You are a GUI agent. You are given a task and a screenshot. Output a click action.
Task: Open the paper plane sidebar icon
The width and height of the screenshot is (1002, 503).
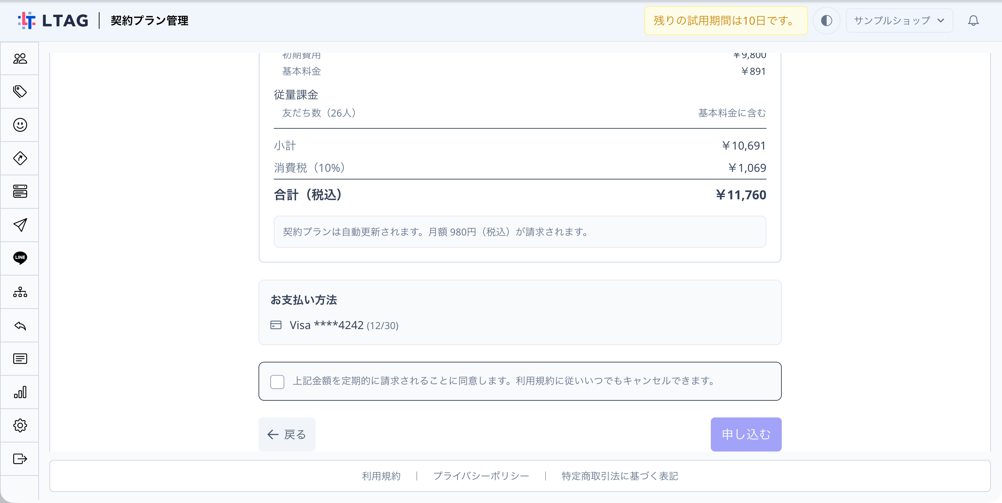pos(20,225)
